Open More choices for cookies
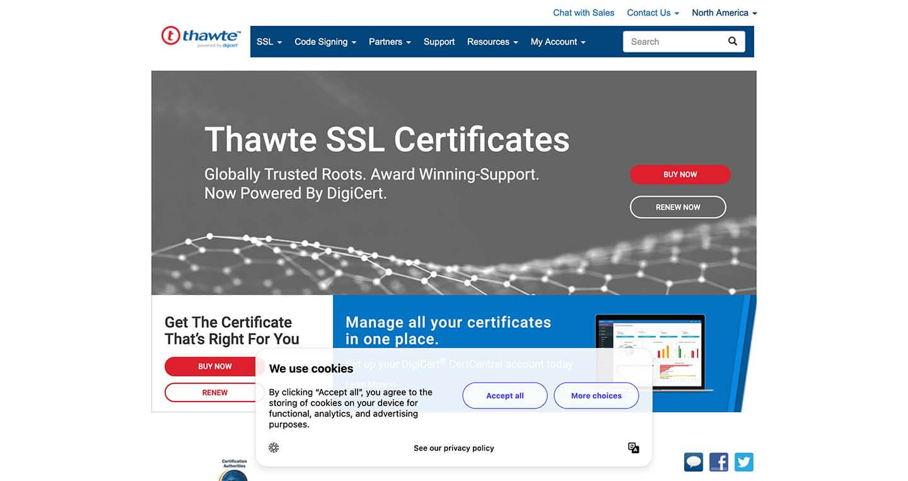 pyautogui.click(x=597, y=396)
